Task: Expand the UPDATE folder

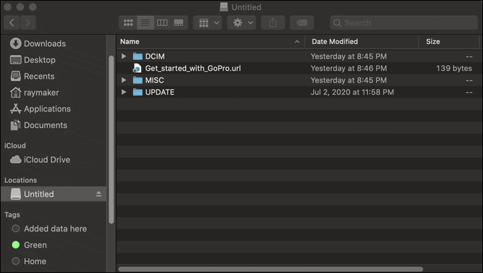Action: tap(124, 92)
